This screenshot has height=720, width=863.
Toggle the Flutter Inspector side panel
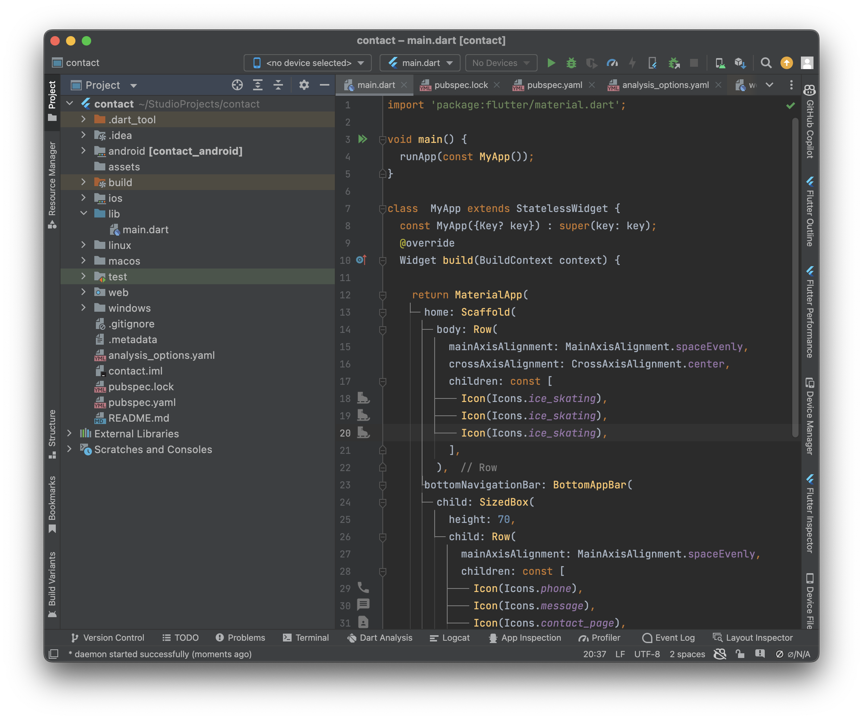[810, 514]
